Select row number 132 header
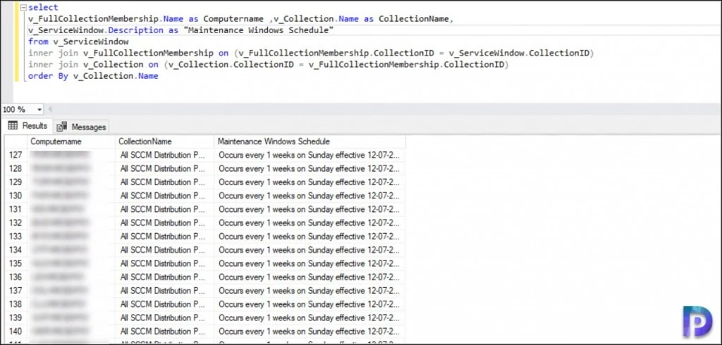This screenshot has height=345, width=722. tap(16, 222)
